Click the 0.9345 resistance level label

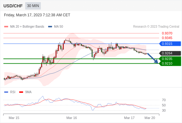(167, 38)
